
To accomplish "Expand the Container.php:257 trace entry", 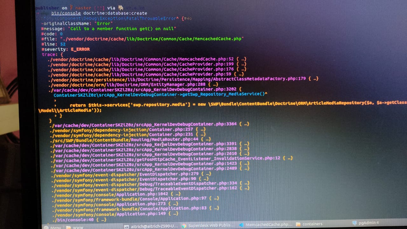I will click(x=128, y=129).
